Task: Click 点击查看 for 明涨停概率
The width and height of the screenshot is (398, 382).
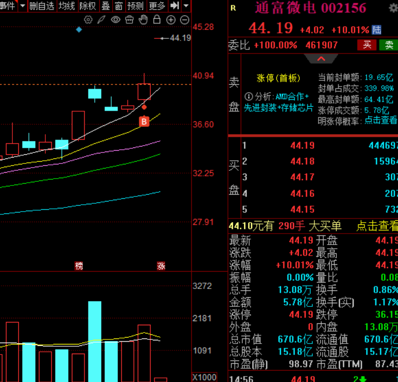Action: click(x=381, y=120)
